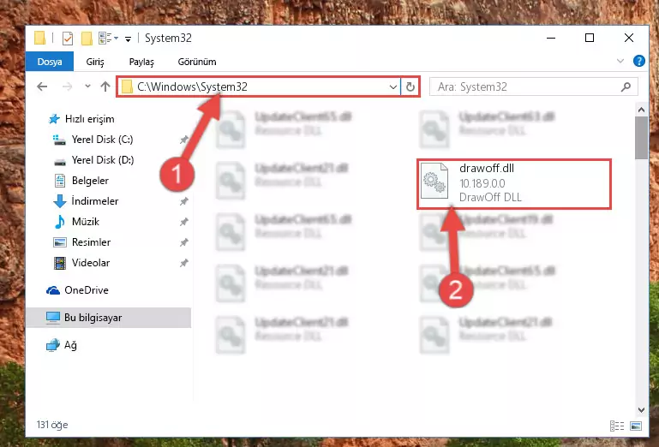Open the recent locations dropdown arrow

click(87, 86)
